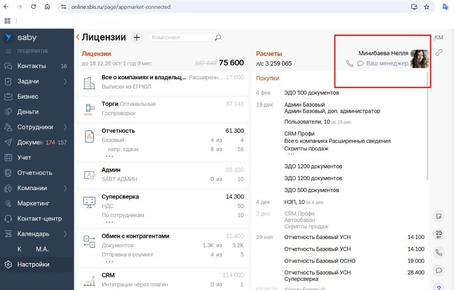
Task: Click the Компонент search field
Action: [182, 38]
